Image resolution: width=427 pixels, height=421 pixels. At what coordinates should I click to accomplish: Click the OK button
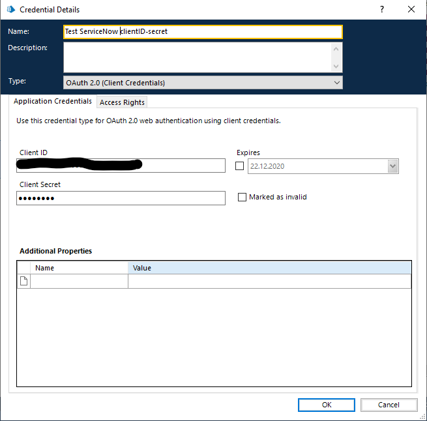click(x=327, y=405)
